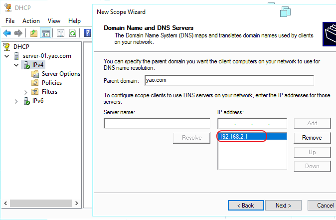Expand the Filters tree node
This screenshot has width=336, height=220.
click(x=26, y=92)
